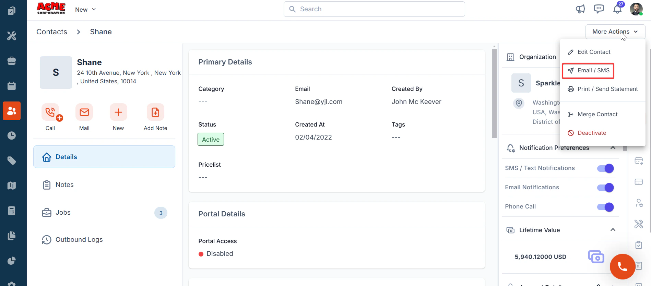Click the floating orange phone button
The image size is (651, 286).
point(623,266)
